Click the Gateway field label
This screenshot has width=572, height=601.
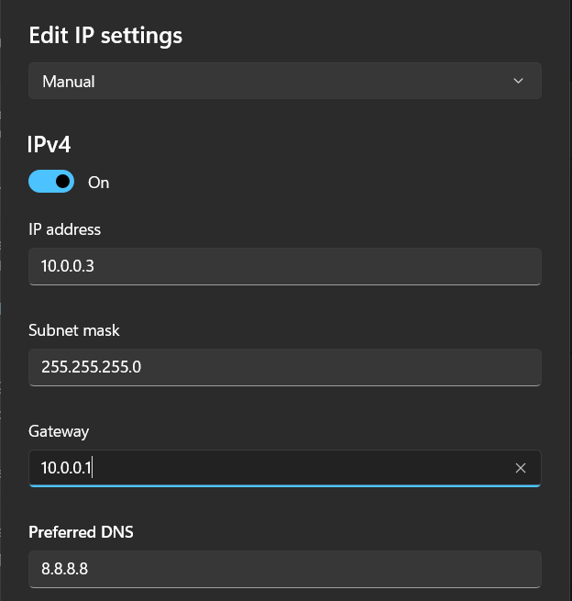click(59, 431)
